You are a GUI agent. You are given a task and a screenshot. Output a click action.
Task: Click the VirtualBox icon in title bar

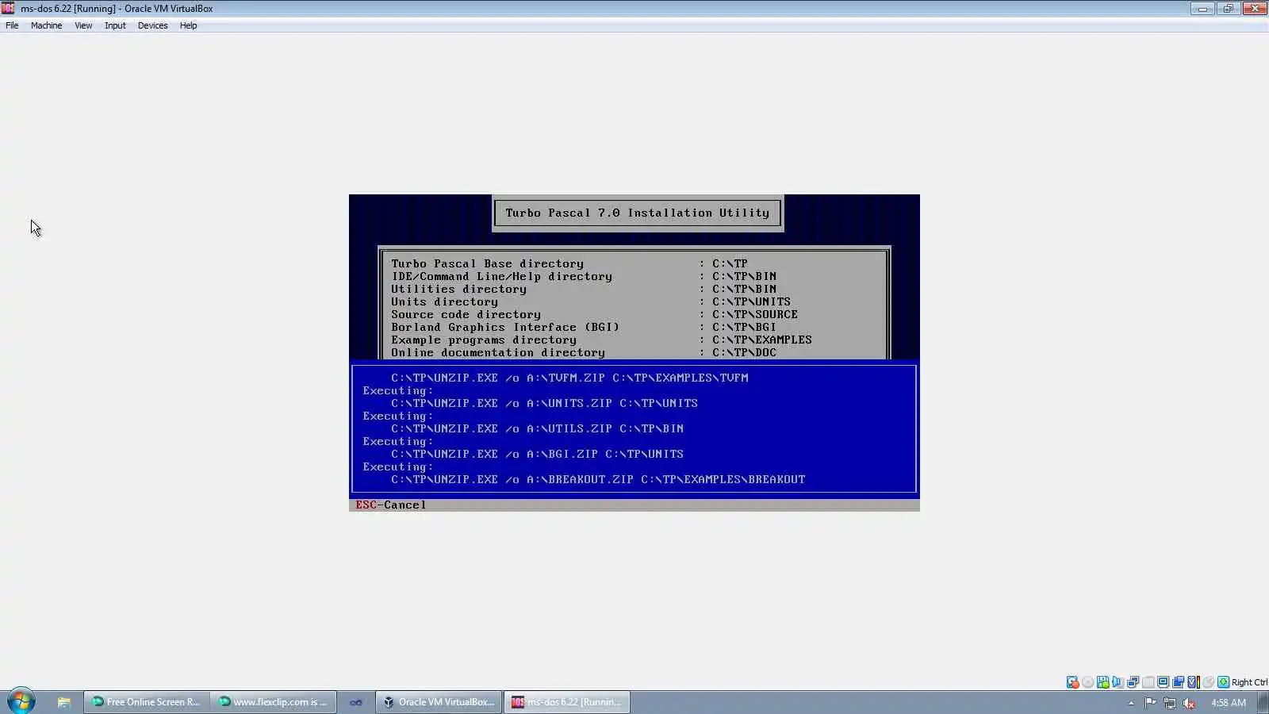(x=8, y=8)
